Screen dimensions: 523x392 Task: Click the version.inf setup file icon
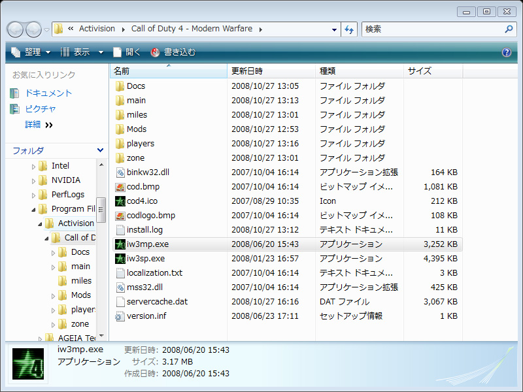click(x=120, y=316)
